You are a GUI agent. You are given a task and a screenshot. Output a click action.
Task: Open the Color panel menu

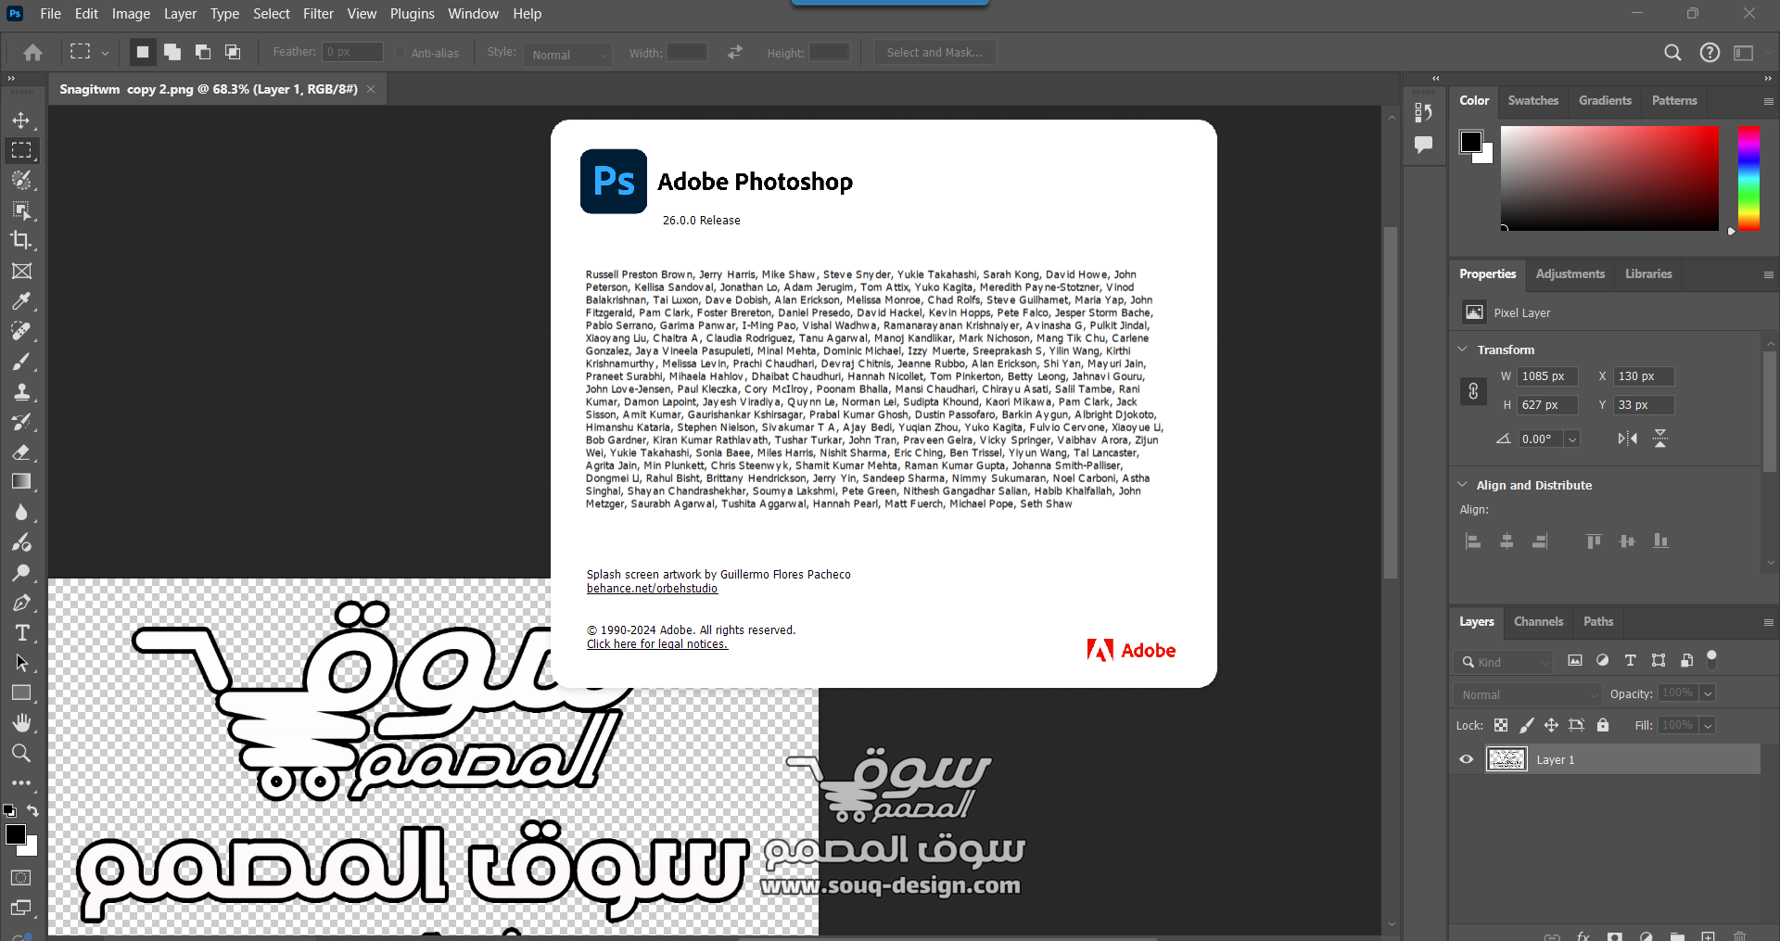1768,101
